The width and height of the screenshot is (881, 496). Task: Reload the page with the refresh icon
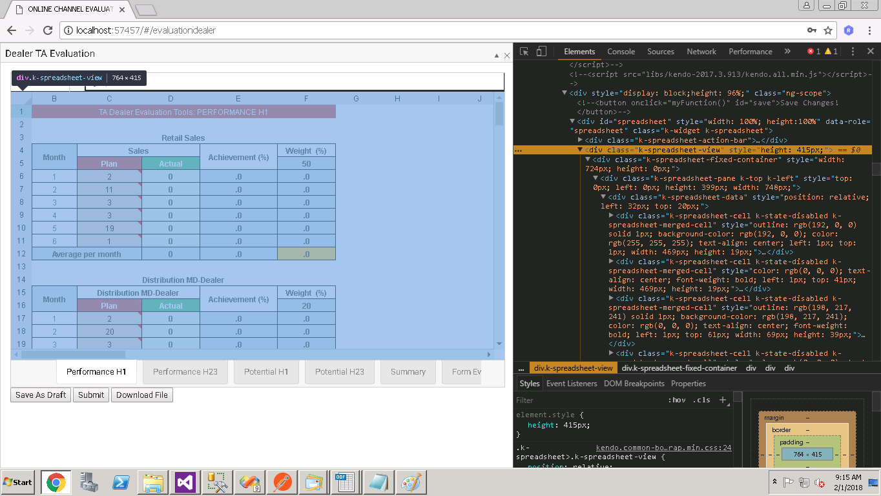pyautogui.click(x=47, y=30)
